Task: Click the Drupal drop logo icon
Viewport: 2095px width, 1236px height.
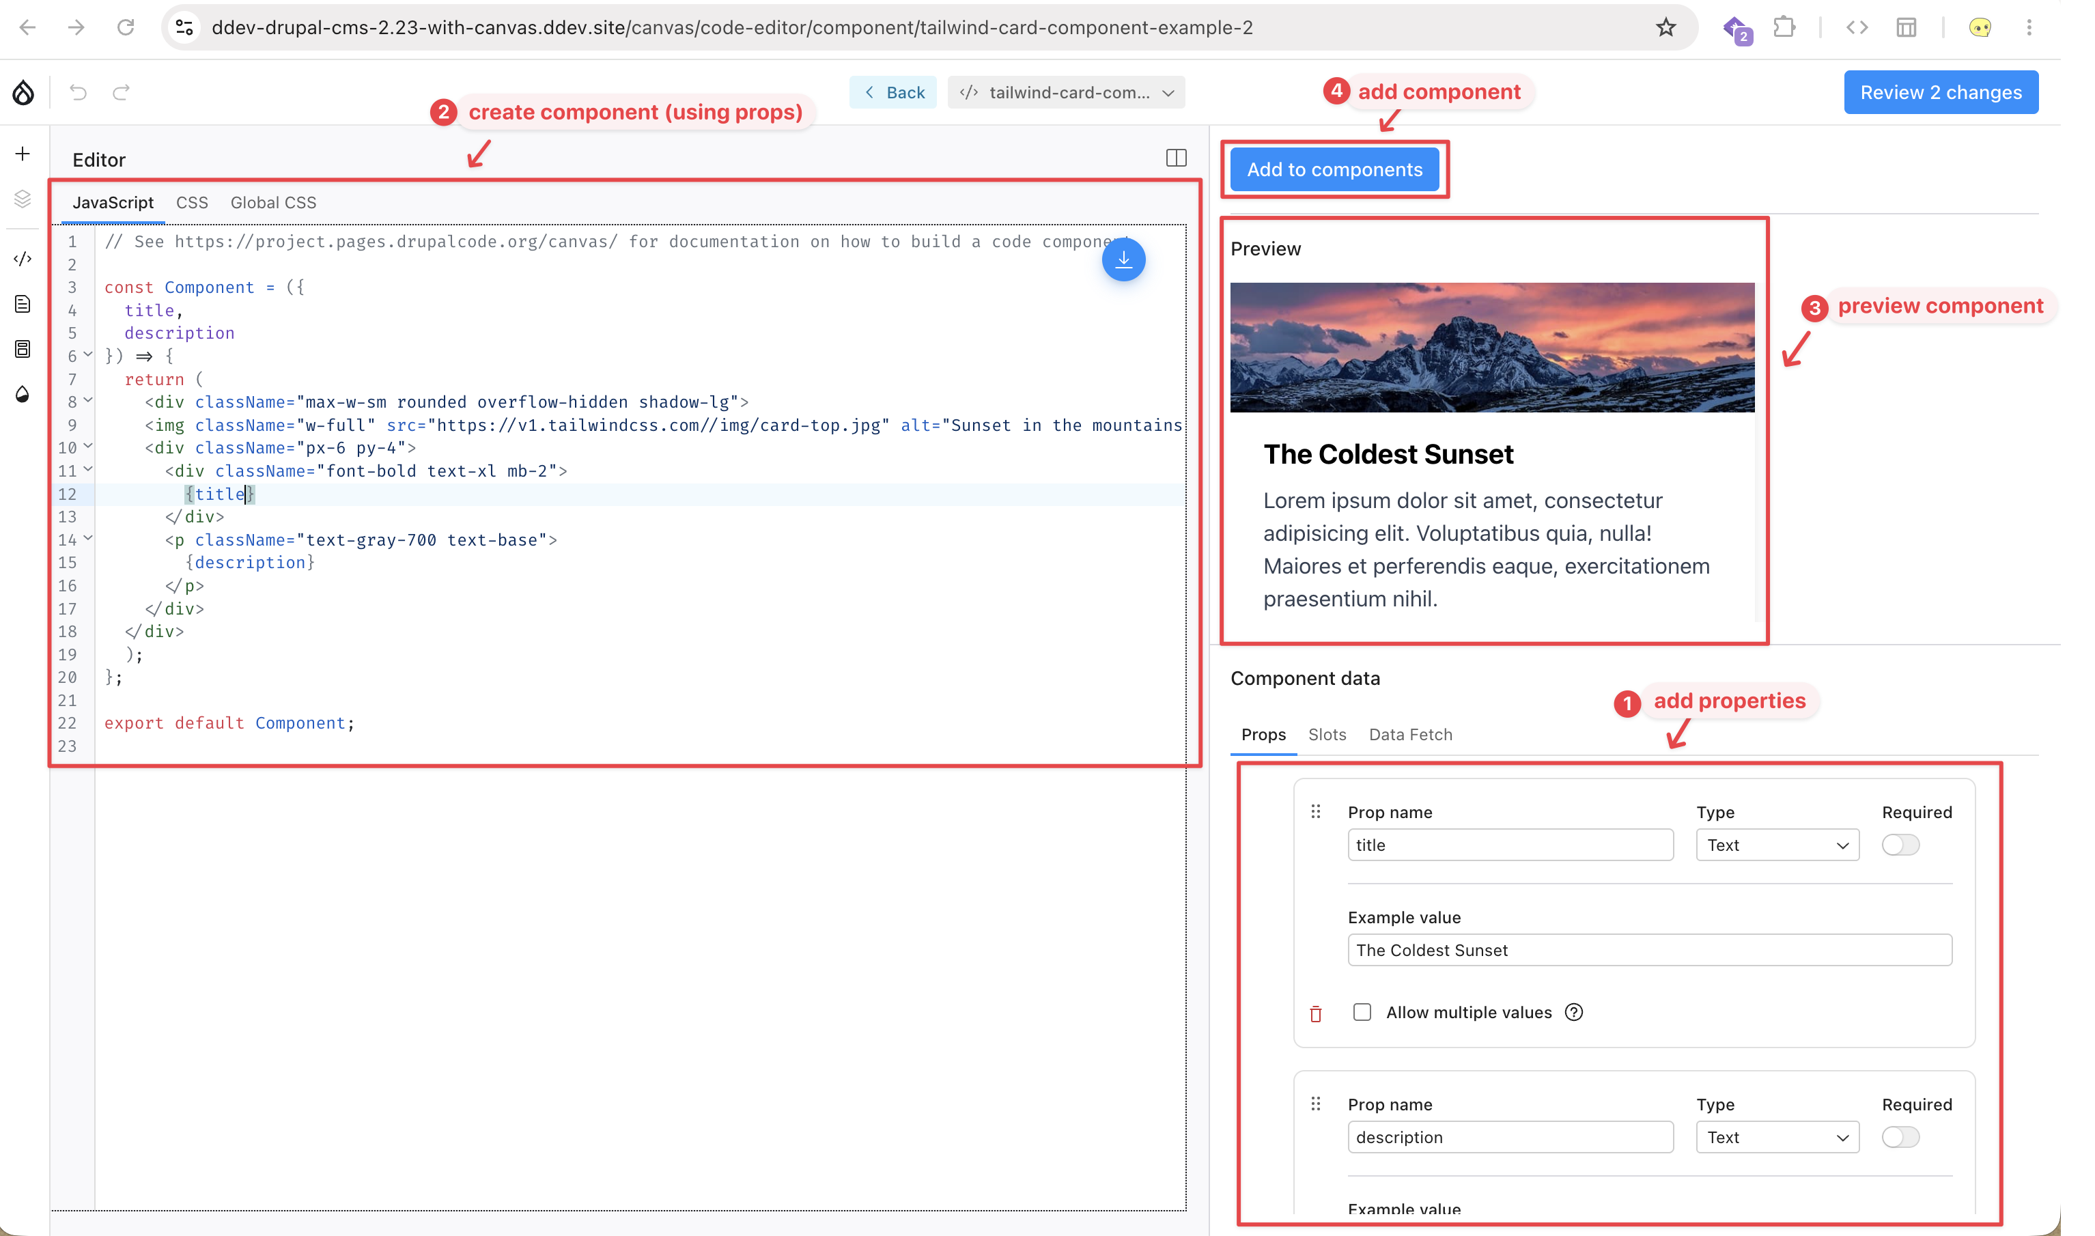Action: point(23,92)
